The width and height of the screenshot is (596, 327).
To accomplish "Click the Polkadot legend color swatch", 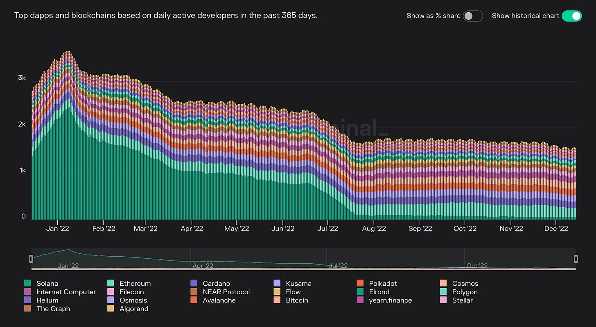I will click(360, 283).
